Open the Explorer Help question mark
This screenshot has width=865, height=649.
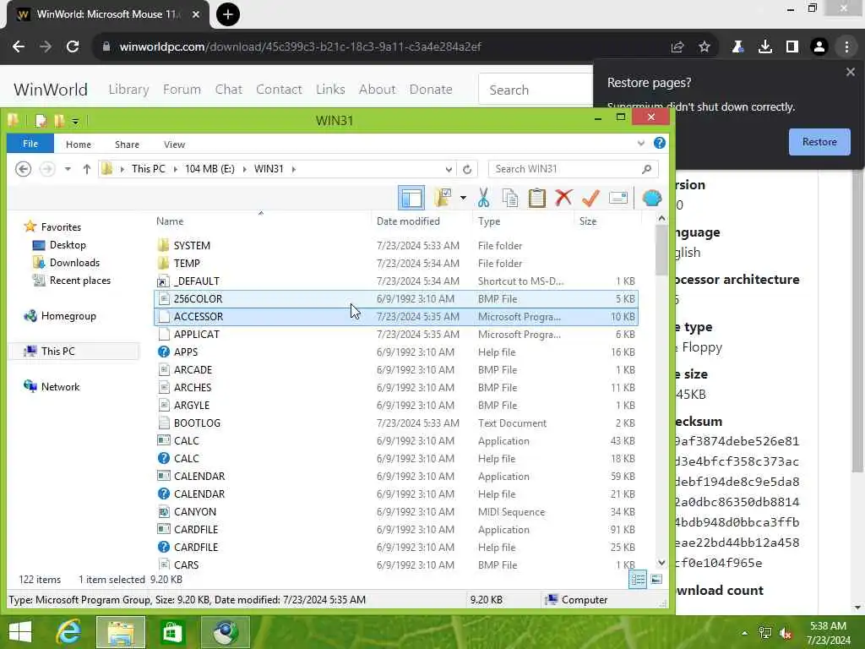click(x=659, y=144)
